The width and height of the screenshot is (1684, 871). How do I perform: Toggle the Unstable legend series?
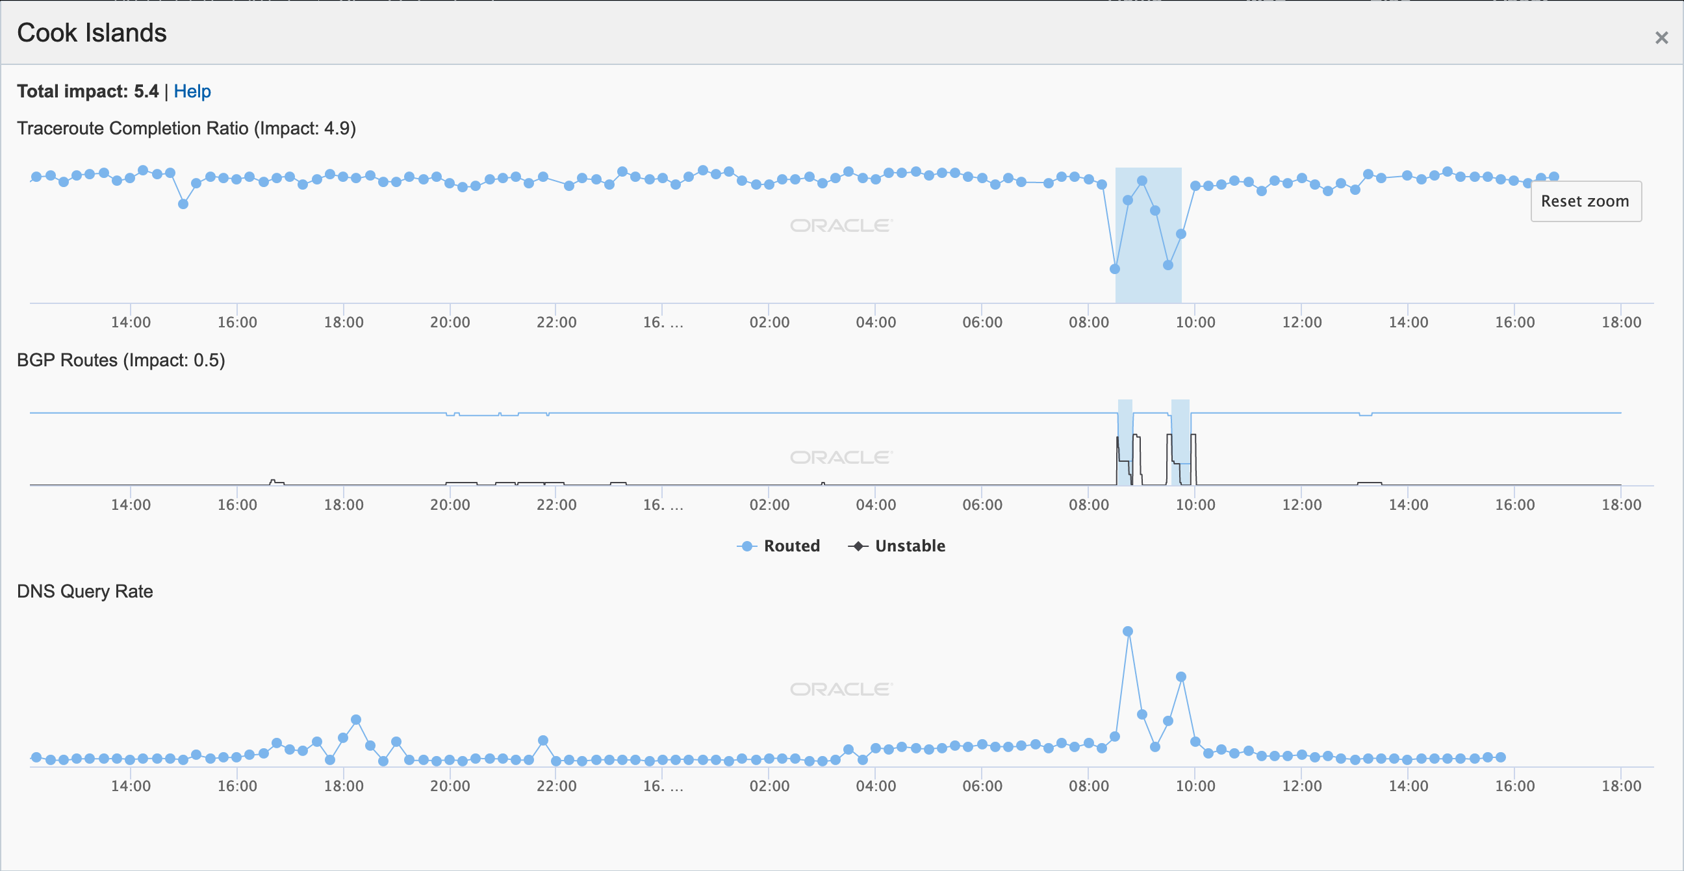click(x=910, y=546)
